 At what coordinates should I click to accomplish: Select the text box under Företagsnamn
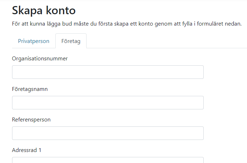click(108, 103)
